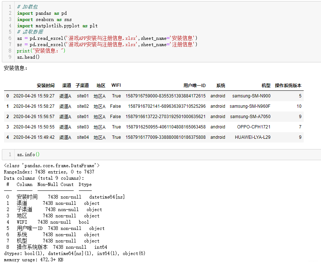Click the print("安装信息:") code line
This screenshot has width=321, height=265.
[41, 51]
